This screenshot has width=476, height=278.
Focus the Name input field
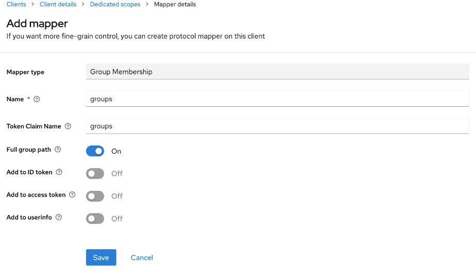[x=277, y=99]
